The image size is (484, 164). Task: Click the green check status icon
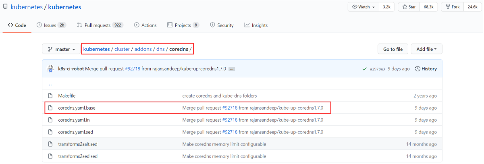pos(365,69)
